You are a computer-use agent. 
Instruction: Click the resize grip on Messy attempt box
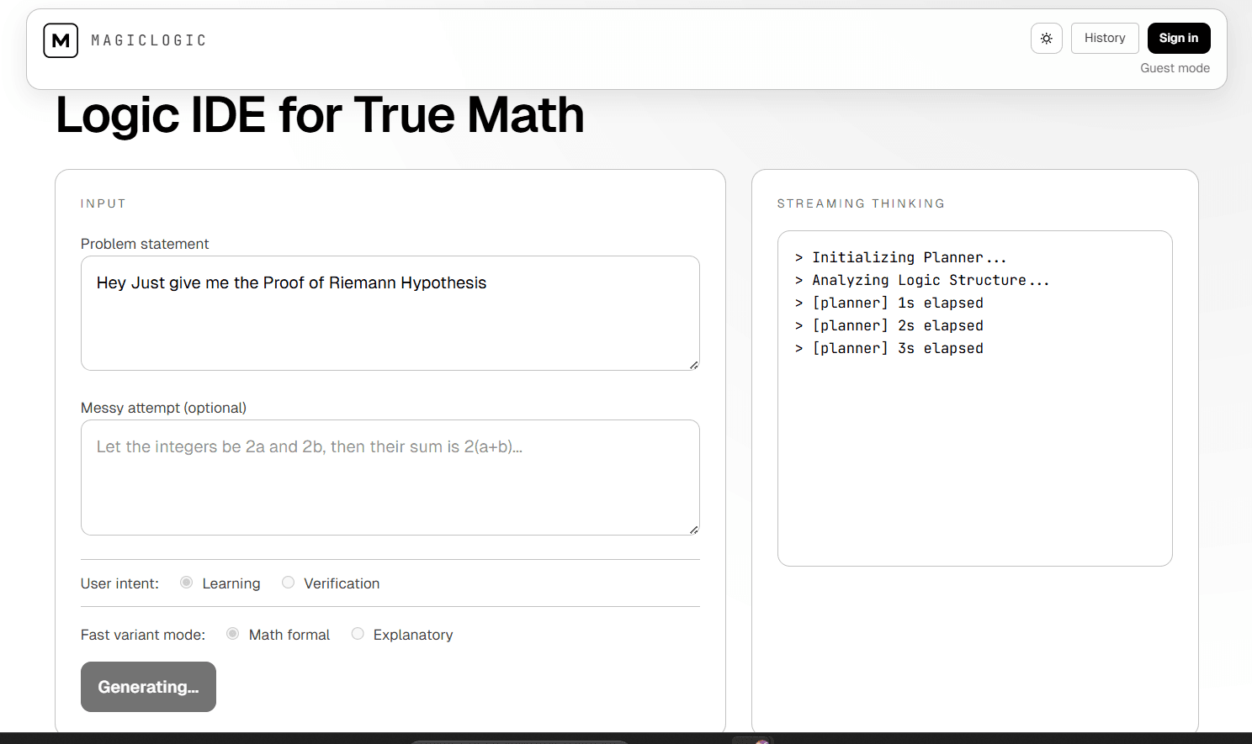[x=693, y=528]
